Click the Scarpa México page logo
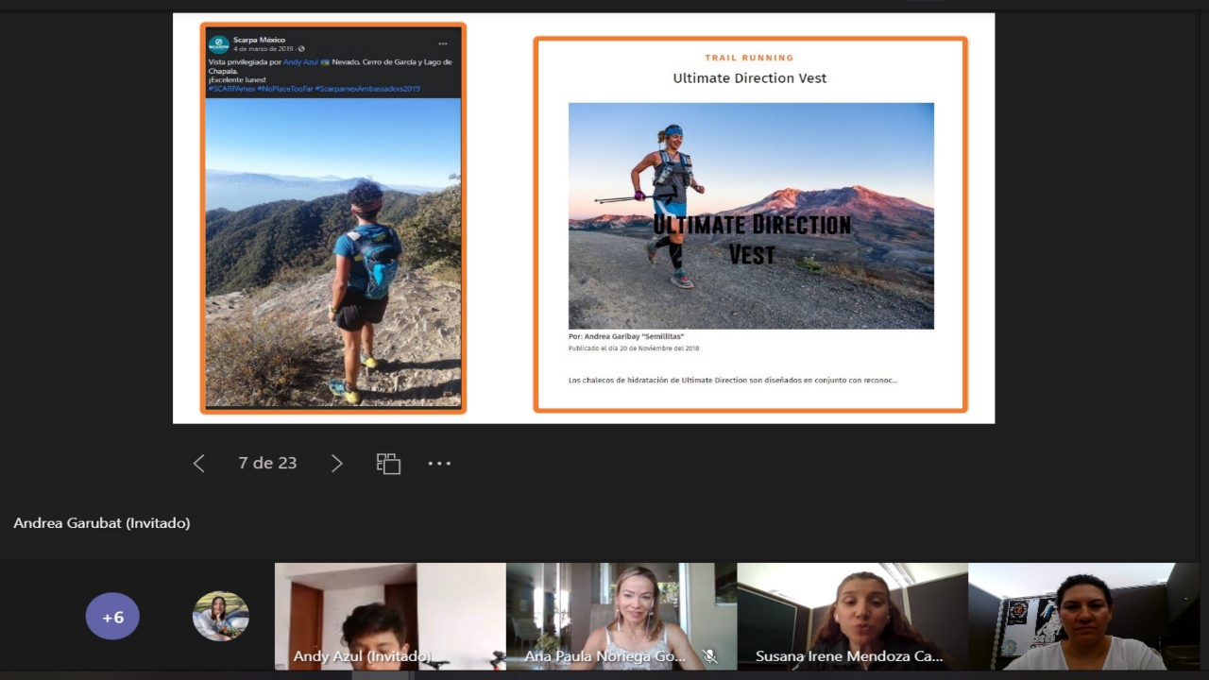Screen dimensions: 1209x680 coord(219,43)
